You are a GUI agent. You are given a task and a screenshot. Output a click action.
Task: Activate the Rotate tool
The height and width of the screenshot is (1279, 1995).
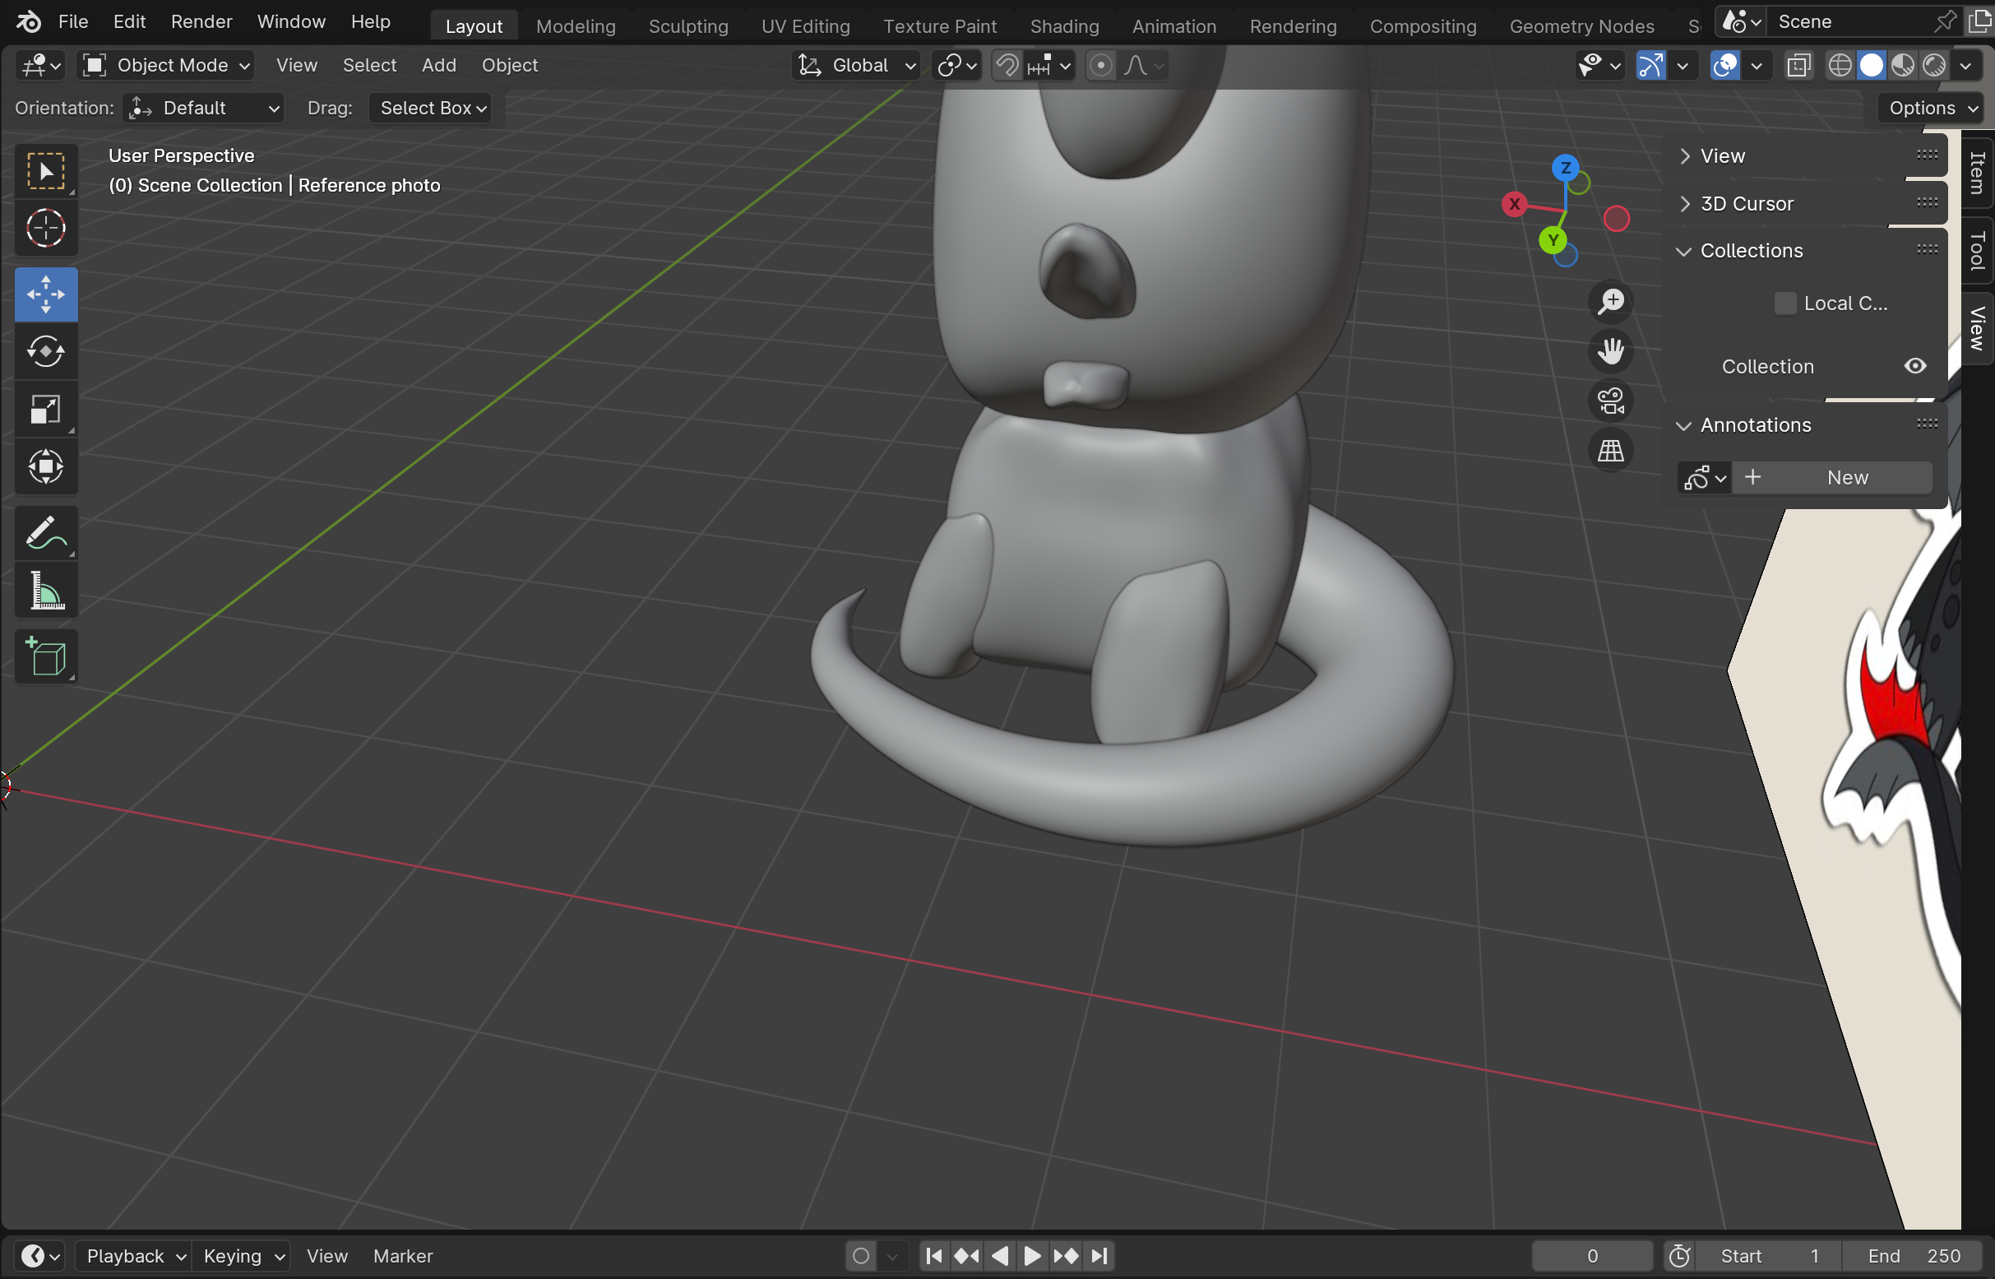click(47, 351)
